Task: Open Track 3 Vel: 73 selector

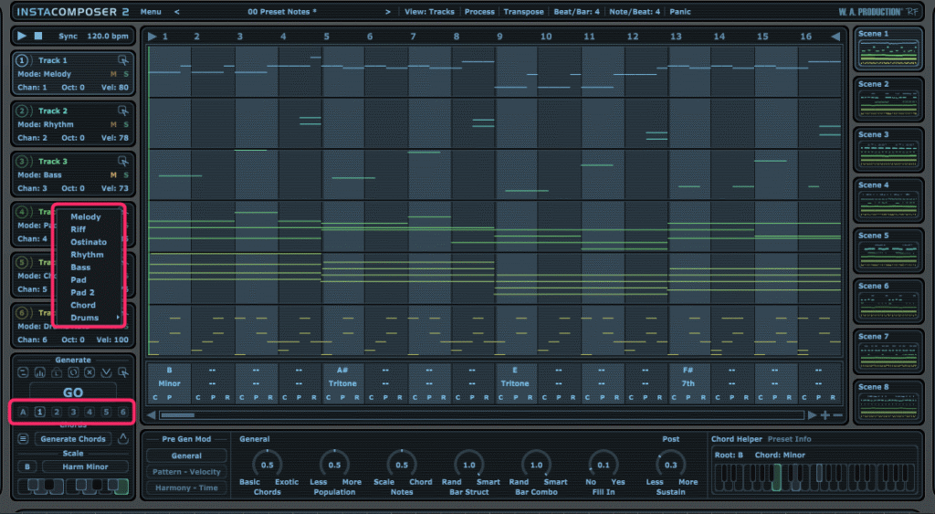Action: click(x=114, y=188)
